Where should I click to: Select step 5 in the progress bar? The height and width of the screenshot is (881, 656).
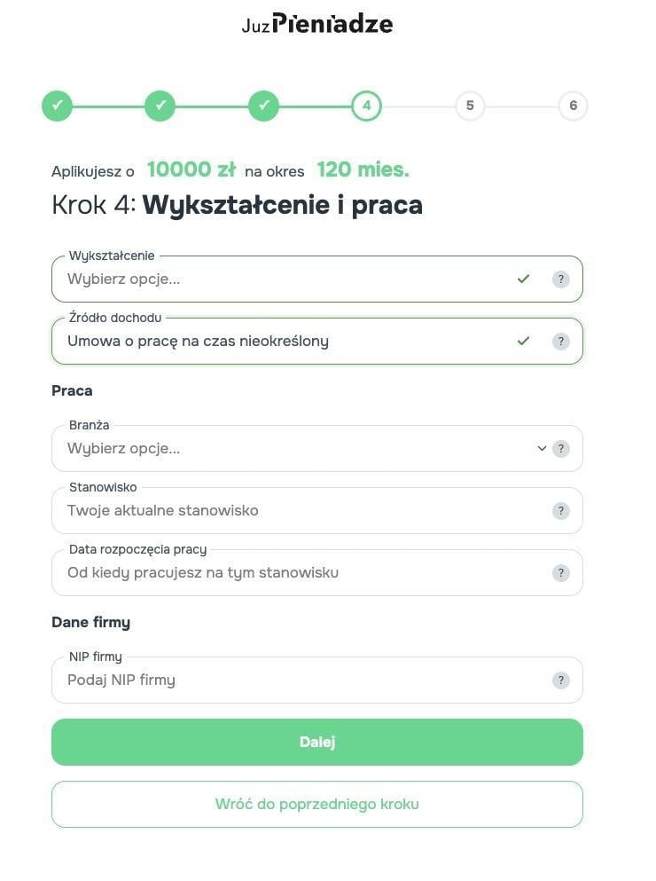coord(470,105)
